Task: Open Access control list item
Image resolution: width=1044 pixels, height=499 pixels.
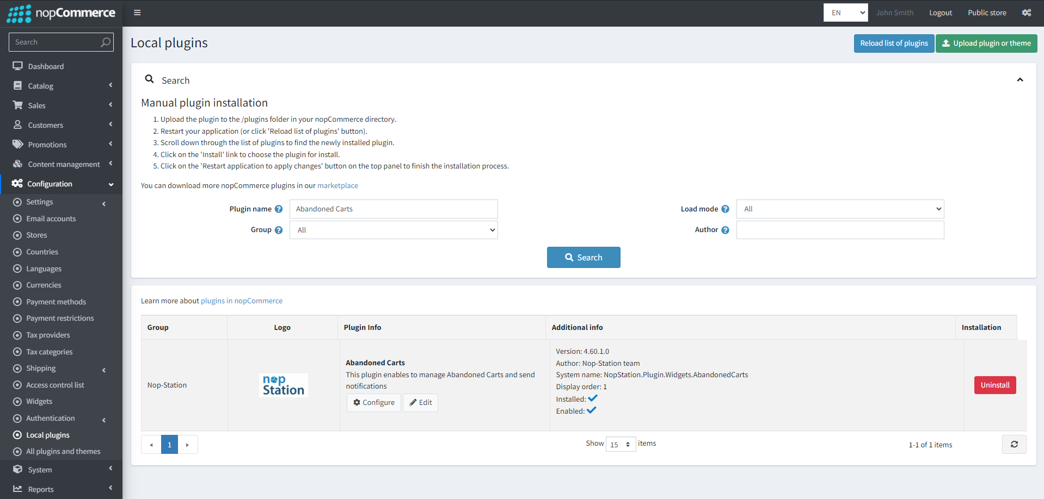Action: pyautogui.click(x=55, y=385)
